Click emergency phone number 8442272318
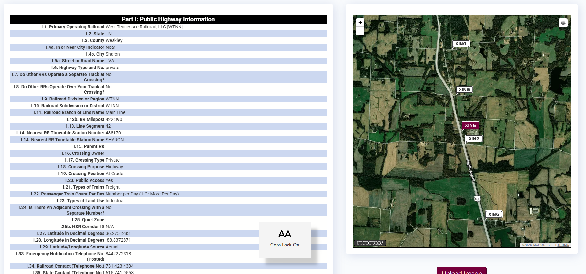This screenshot has width=586, height=274. [x=118, y=254]
